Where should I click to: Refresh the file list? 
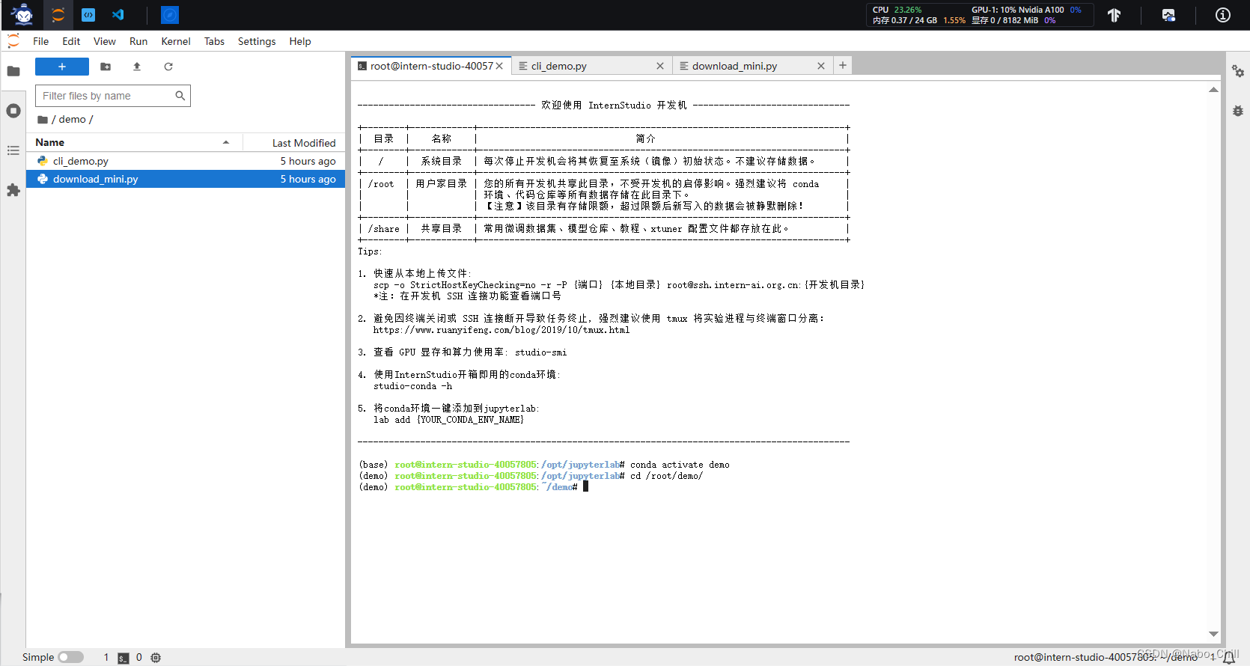point(168,67)
